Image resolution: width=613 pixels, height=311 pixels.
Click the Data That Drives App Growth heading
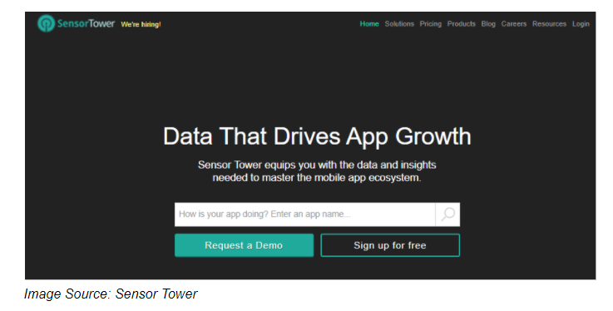pyautogui.click(x=317, y=137)
